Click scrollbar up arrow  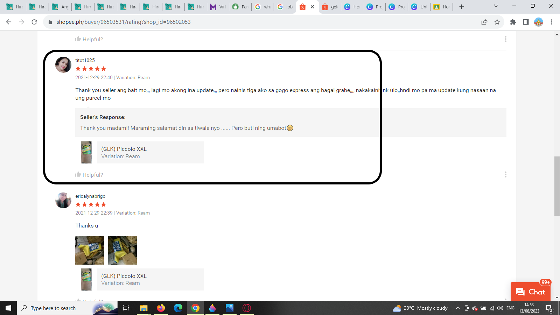[x=557, y=34]
